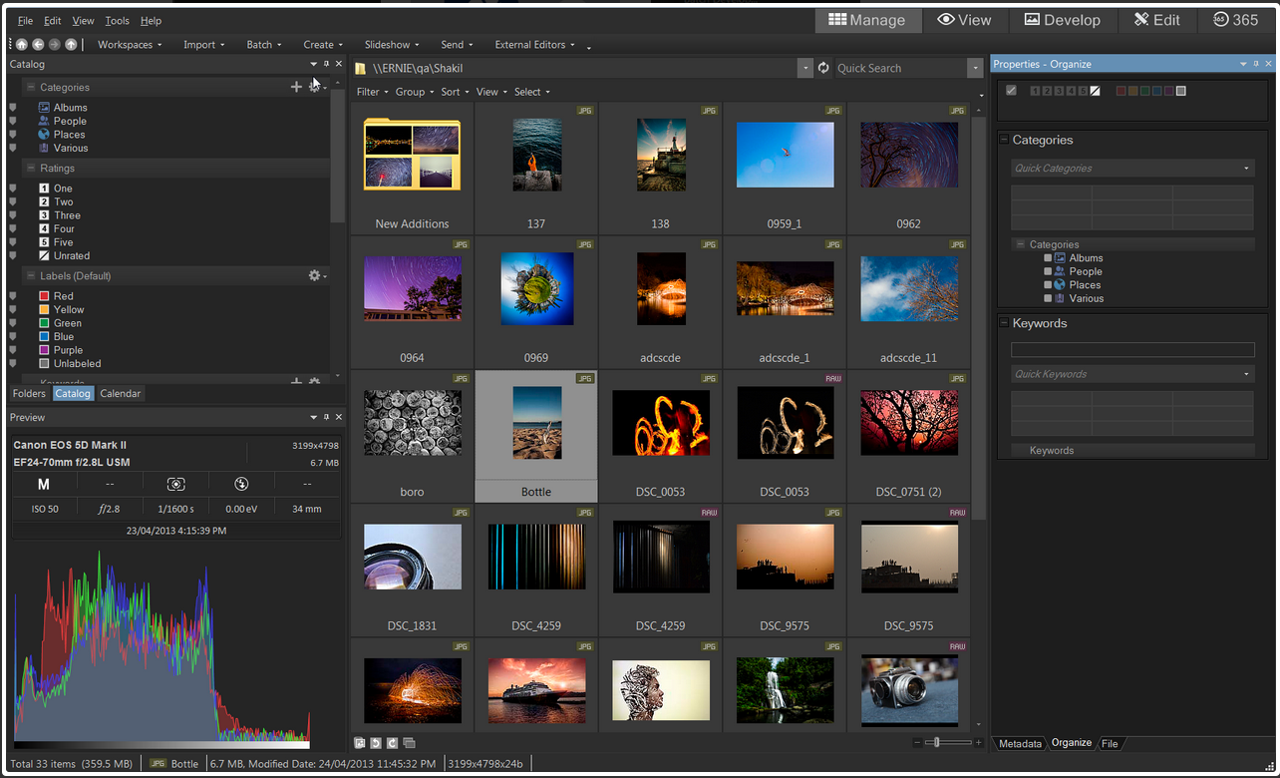
Task: Select the DSC_1831 lens thumbnail
Action: (412, 557)
